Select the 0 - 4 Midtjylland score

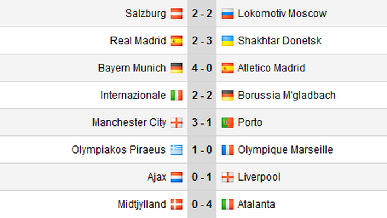pyautogui.click(x=202, y=204)
